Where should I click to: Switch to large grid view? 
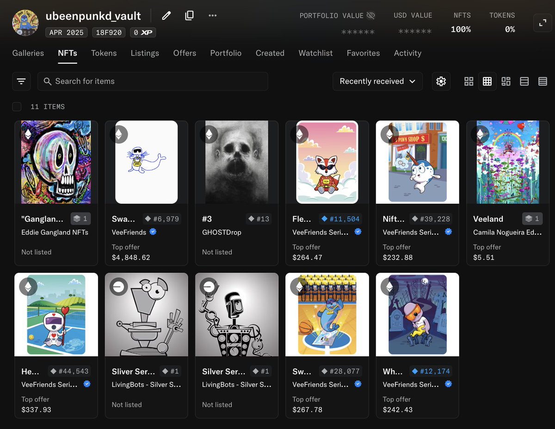pos(469,81)
